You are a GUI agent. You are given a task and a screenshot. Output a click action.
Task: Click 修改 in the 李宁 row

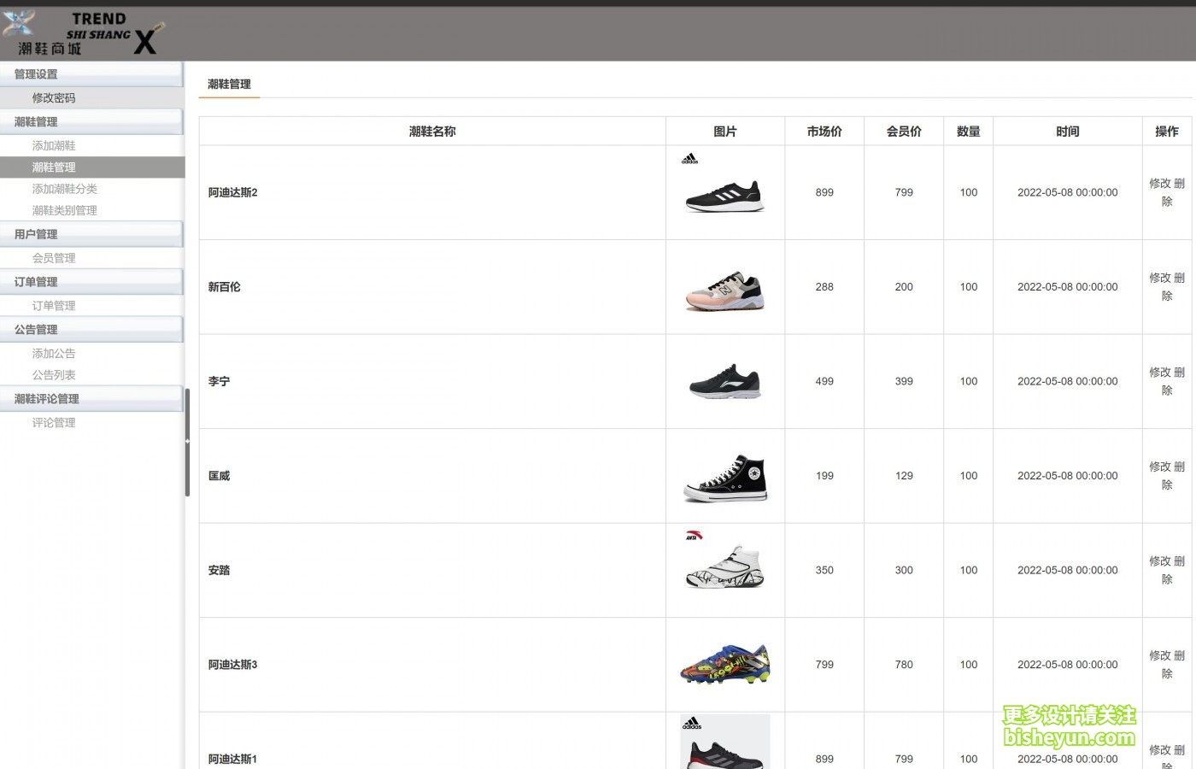coord(1159,373)
